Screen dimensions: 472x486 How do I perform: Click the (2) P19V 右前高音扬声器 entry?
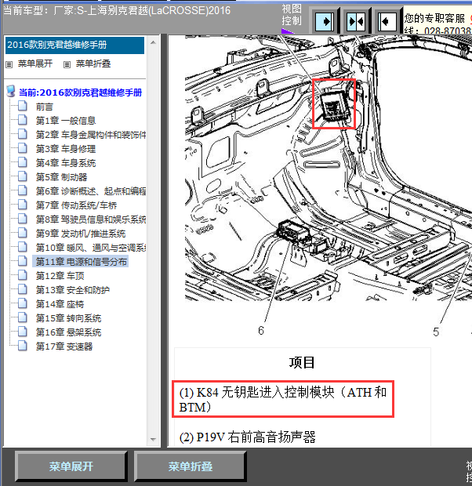click(247, 437)
